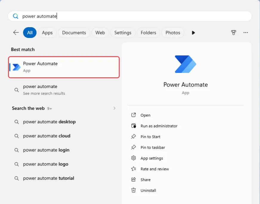Viewport: 260px width, 204px height.
Task: Click magnifier icon next to 'power automate tutorial'
Action: [x=17, y=178]
